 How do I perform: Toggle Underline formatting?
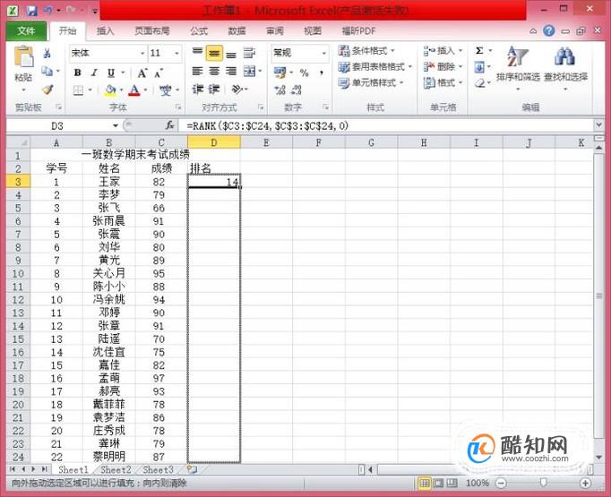point(111,73)
